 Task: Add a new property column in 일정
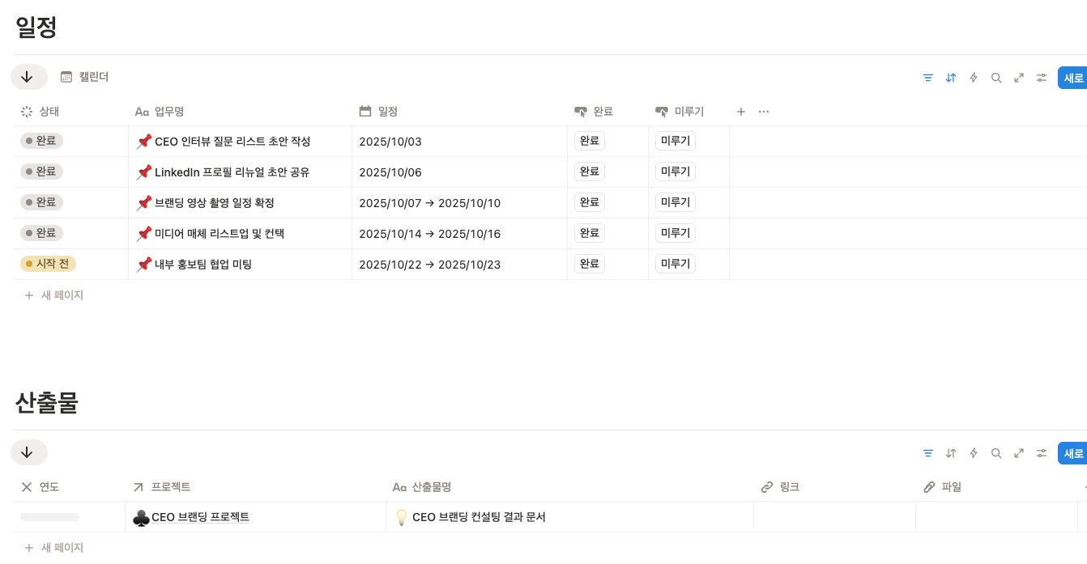click(x=740, y=112)
